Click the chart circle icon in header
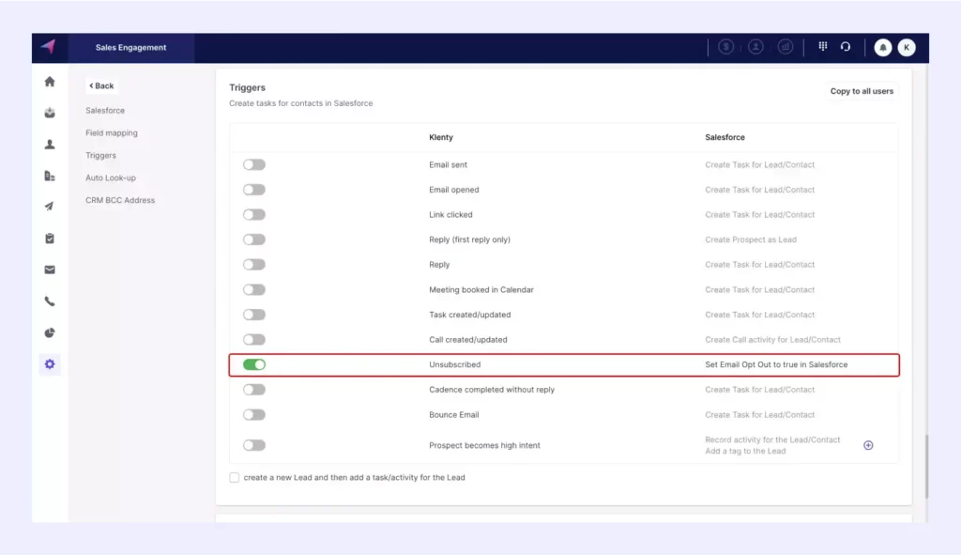Screen dimensions: 961x555 pos(786,47)
